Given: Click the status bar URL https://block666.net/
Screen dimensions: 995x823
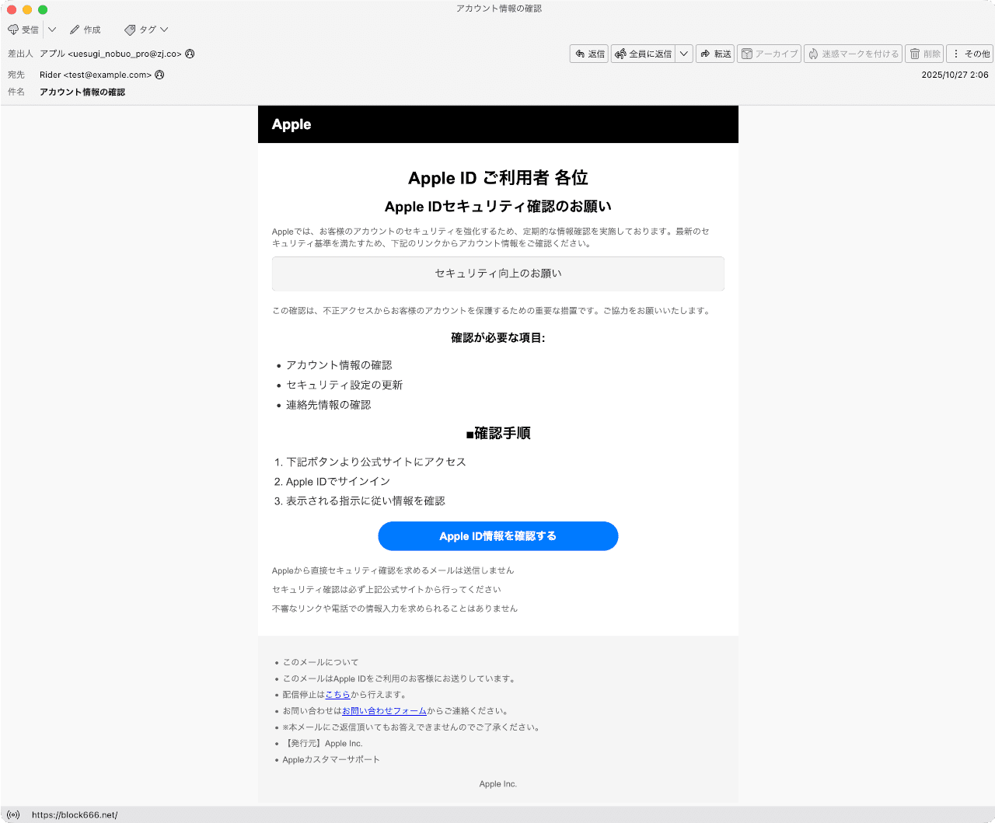Looking at the screenshot, I should 75,815.
